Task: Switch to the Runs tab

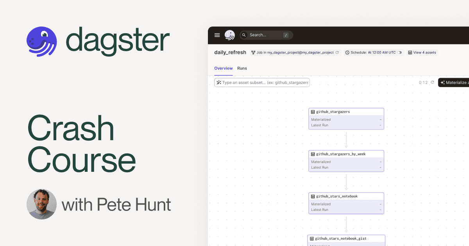Action: pyautogui.click(x=242, y=68)
